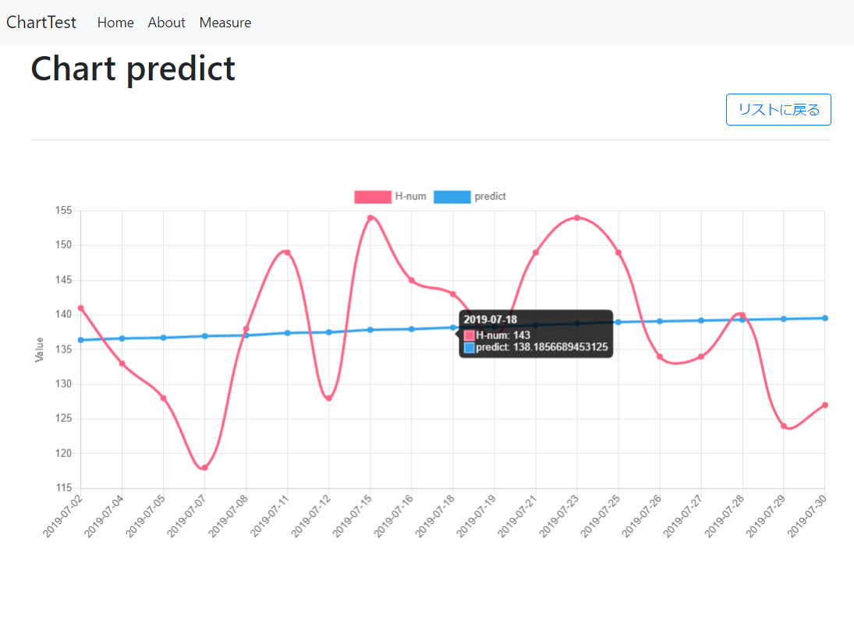Select the H-num peak point near 2019-07-15

(x=371, y=218)
